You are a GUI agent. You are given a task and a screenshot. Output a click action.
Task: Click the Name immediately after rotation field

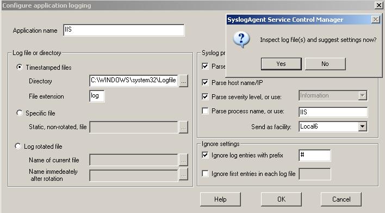(x=134, y=175)
